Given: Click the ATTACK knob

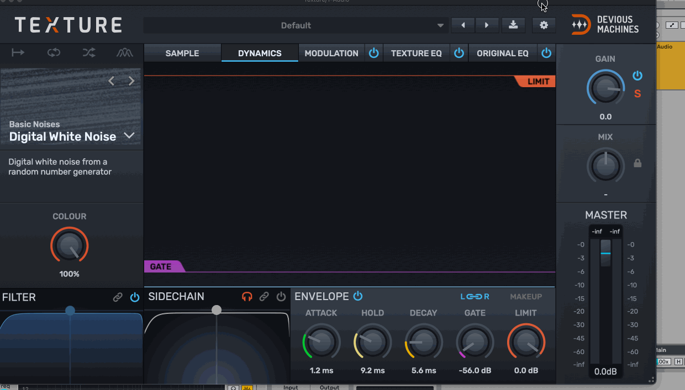Looking at the screenshot, I should 322,342.
